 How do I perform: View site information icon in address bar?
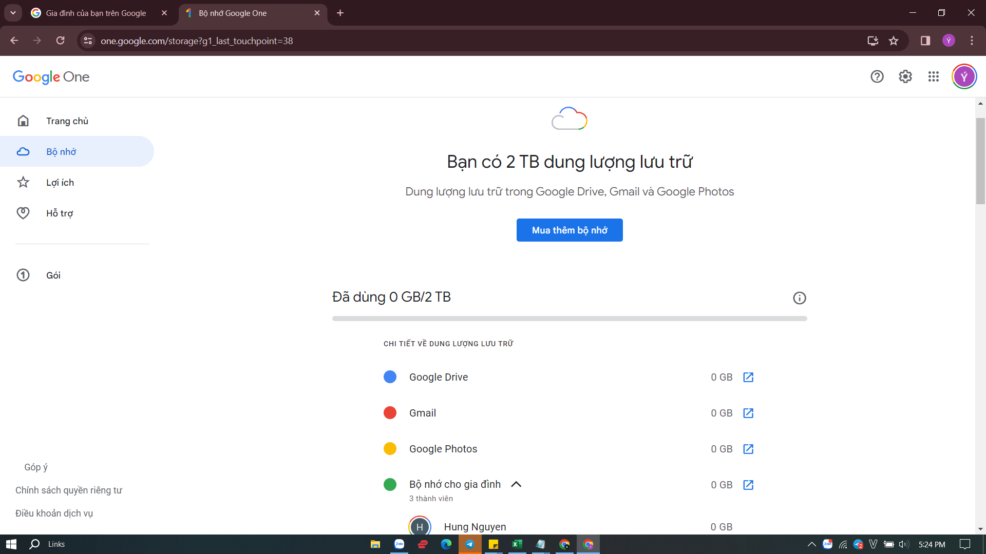88,41
